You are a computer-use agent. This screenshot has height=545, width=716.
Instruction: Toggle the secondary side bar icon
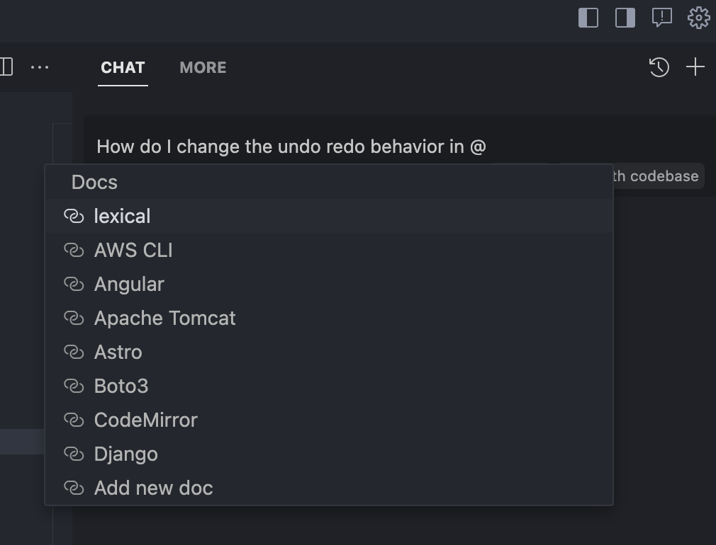(625, 18)
